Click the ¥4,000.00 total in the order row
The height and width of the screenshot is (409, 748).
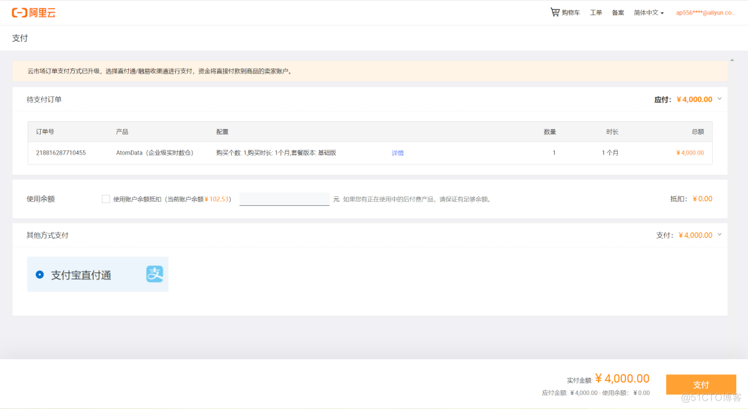coord(690,153)
